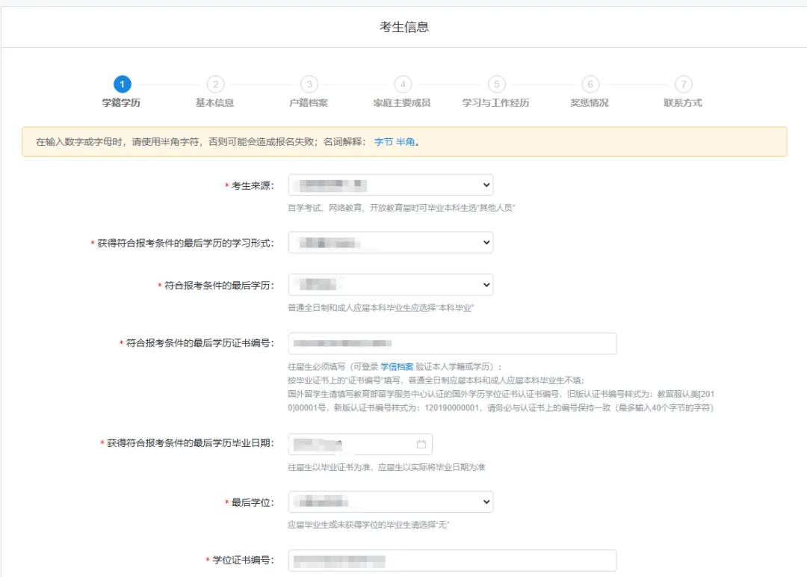Focus the 学位证书编号 input field

pos(452,561)
